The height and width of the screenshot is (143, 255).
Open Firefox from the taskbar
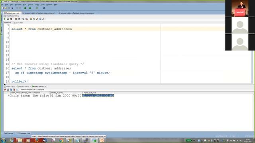pyautogui.click(x=36, y=140)
